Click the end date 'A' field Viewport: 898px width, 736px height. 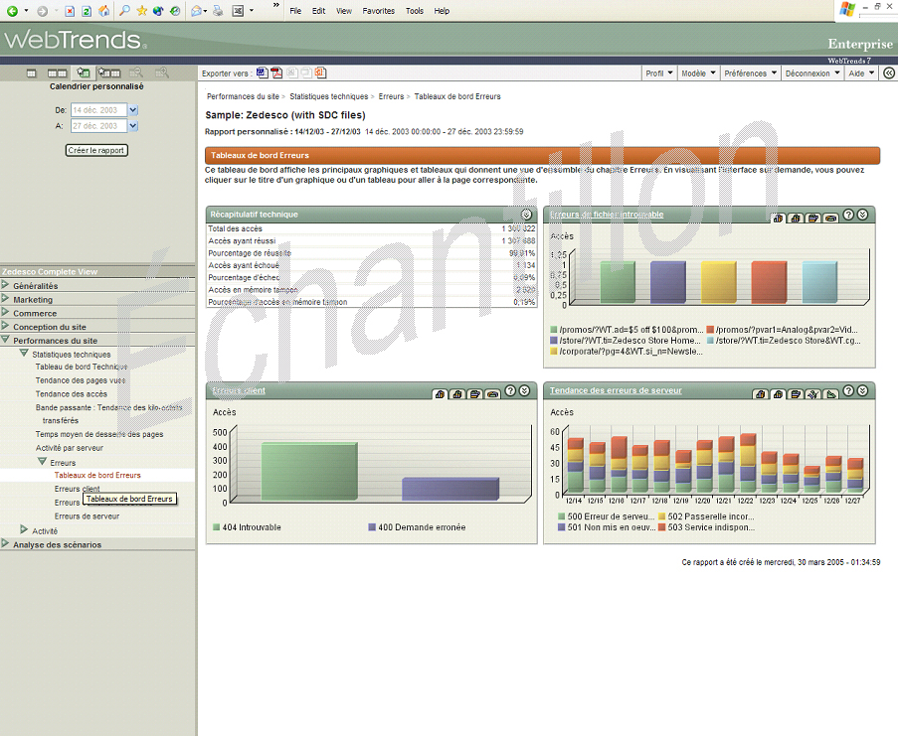pyautogui.click(x=96, y=126)
